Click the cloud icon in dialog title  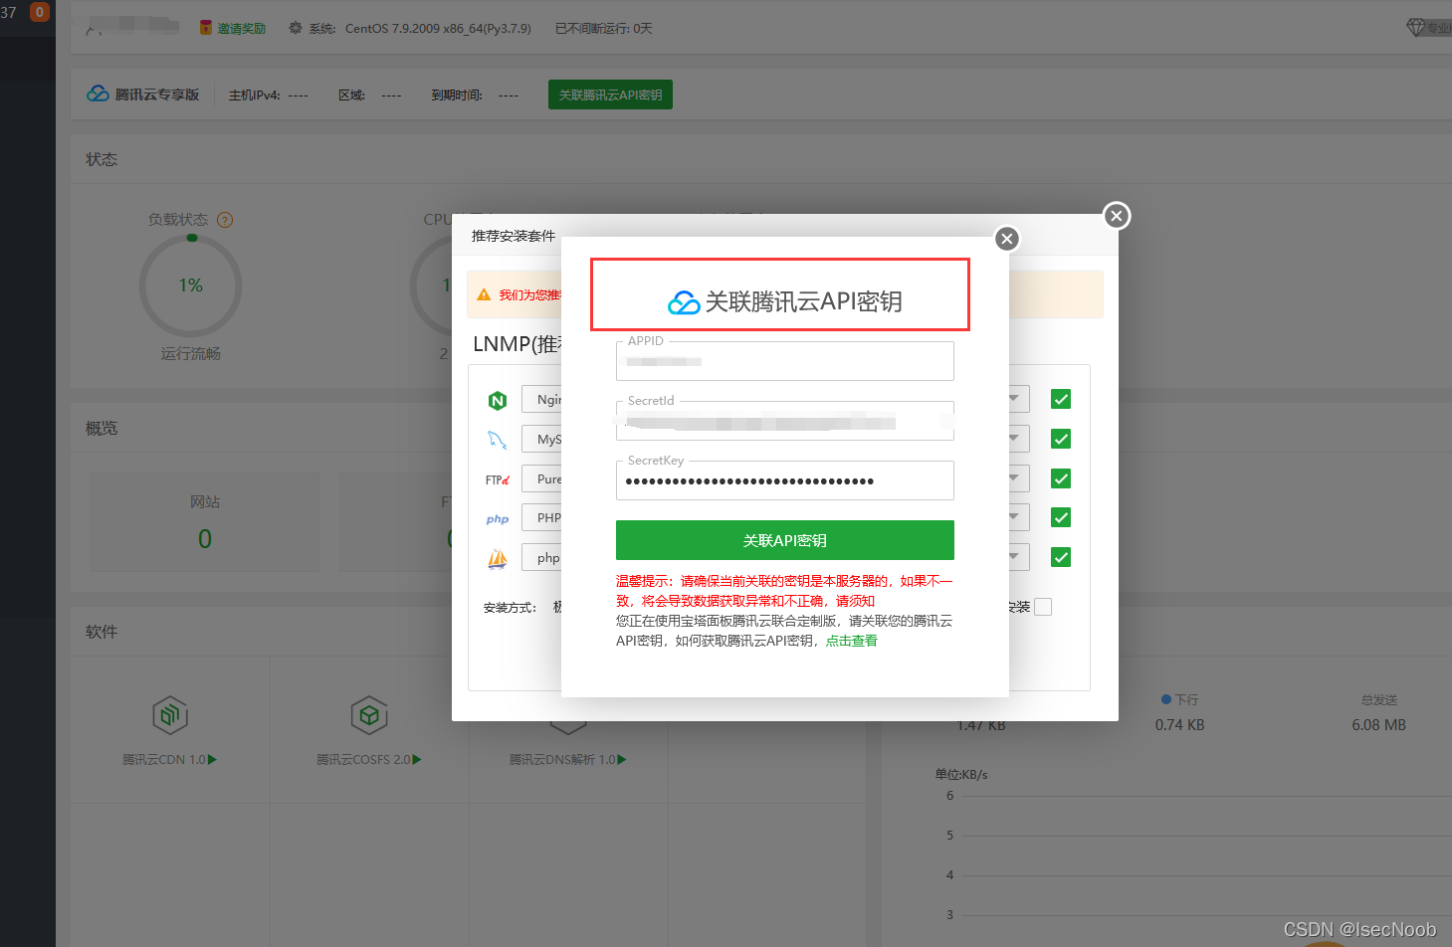[684, 302]
